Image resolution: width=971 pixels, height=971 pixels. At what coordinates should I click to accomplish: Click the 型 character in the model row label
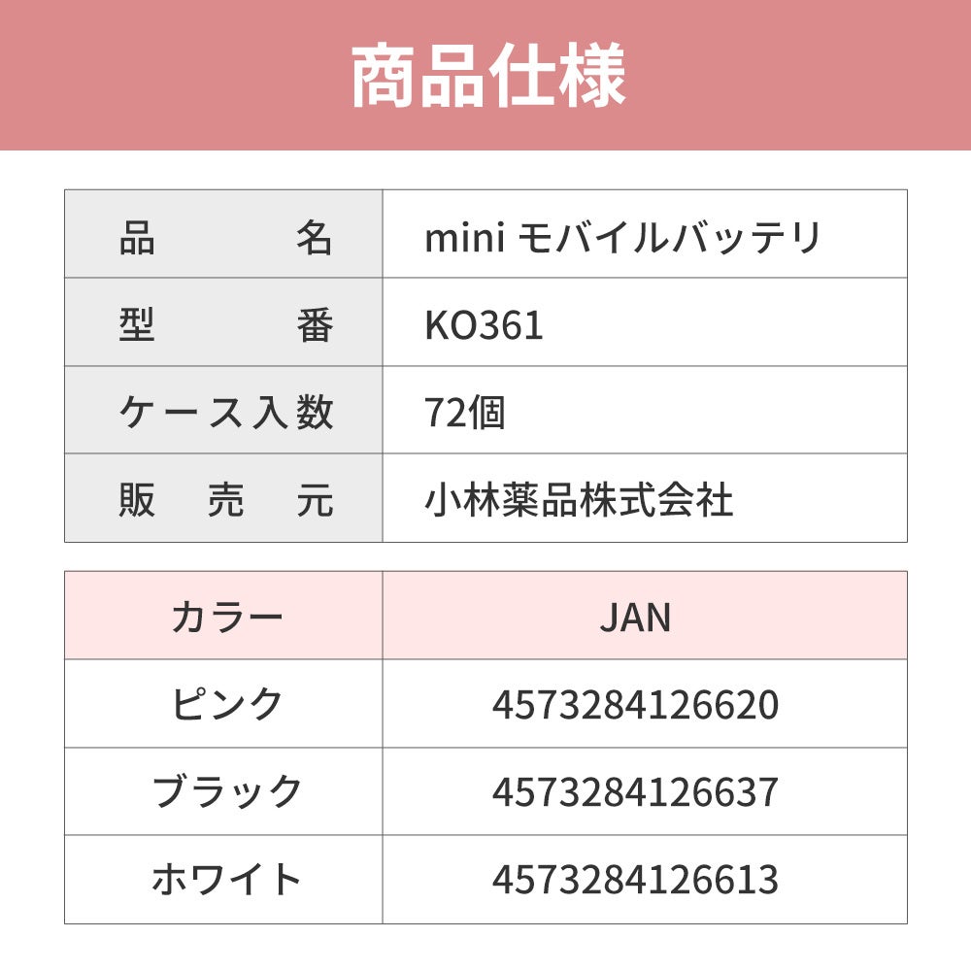point(137,326)
